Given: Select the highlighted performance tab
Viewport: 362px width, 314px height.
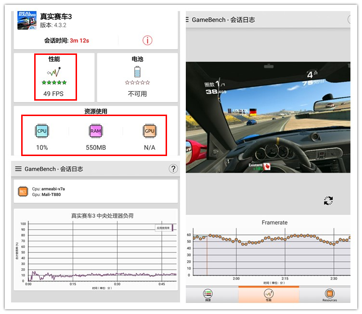Looking at the screenshot, I should (269, 294).
